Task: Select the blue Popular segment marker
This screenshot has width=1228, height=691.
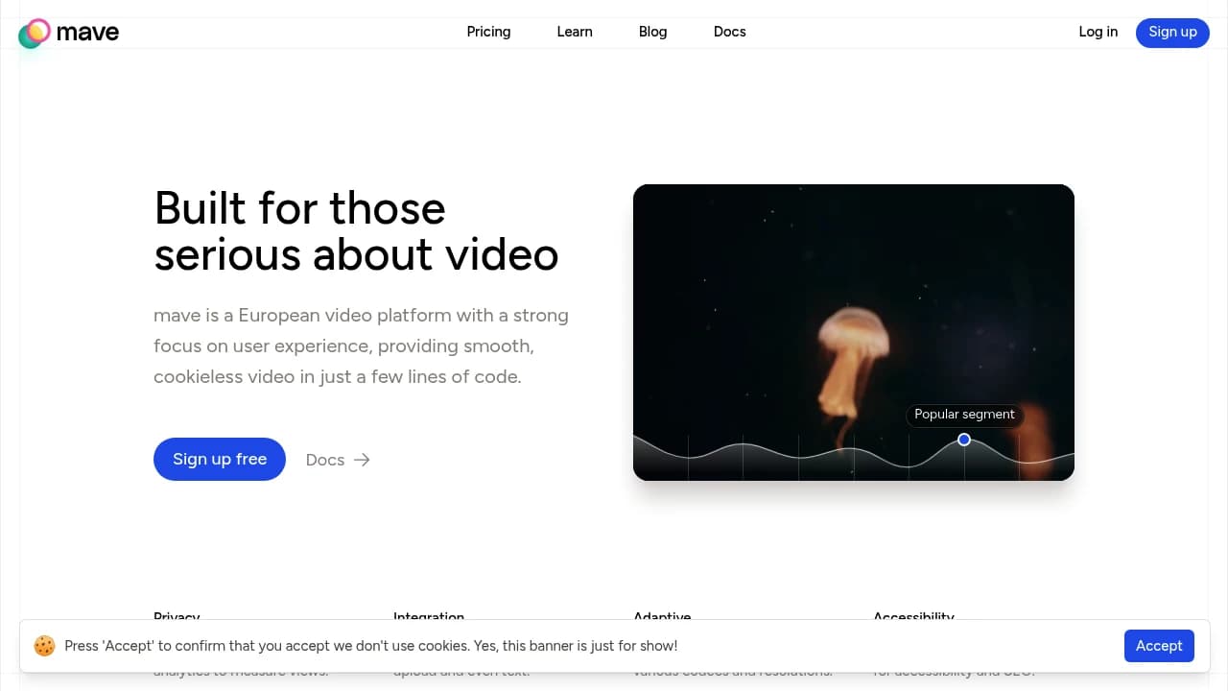Action: [x=964, y=440]
